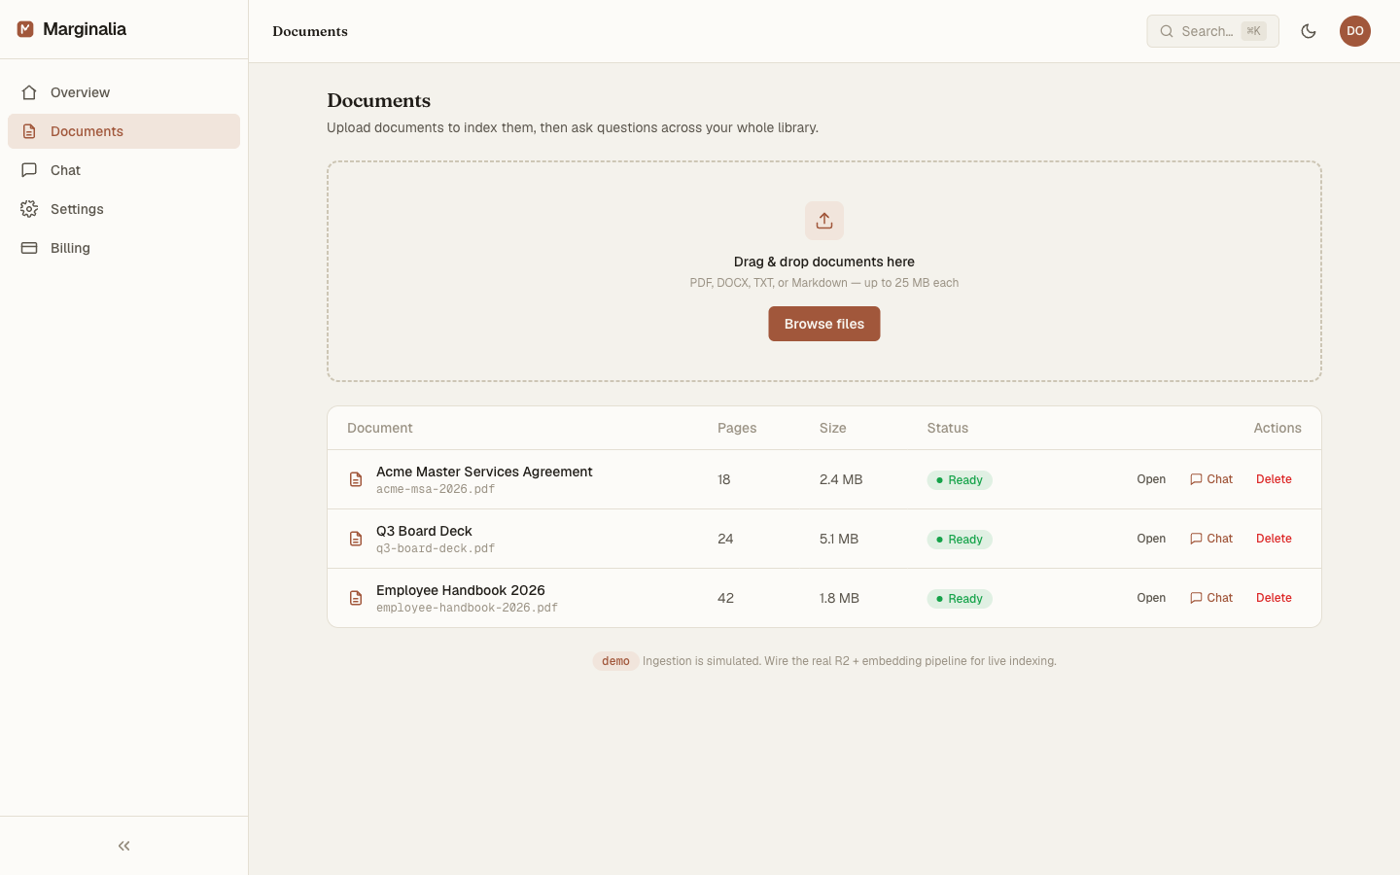
Task: Click the Acme Master Services Agreement title
Action: 484,472
